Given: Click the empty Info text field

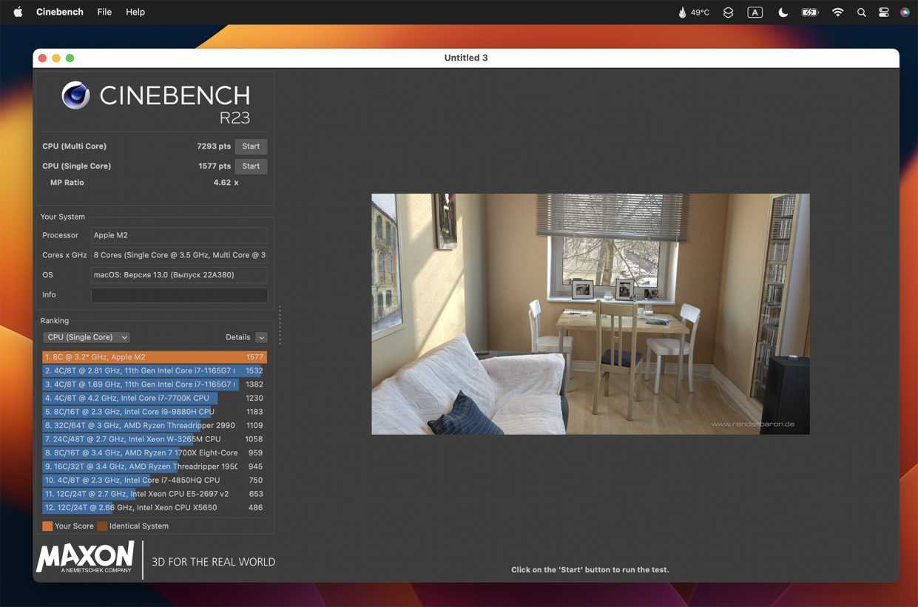Looking at the screenshot, I should pos(179,295).
